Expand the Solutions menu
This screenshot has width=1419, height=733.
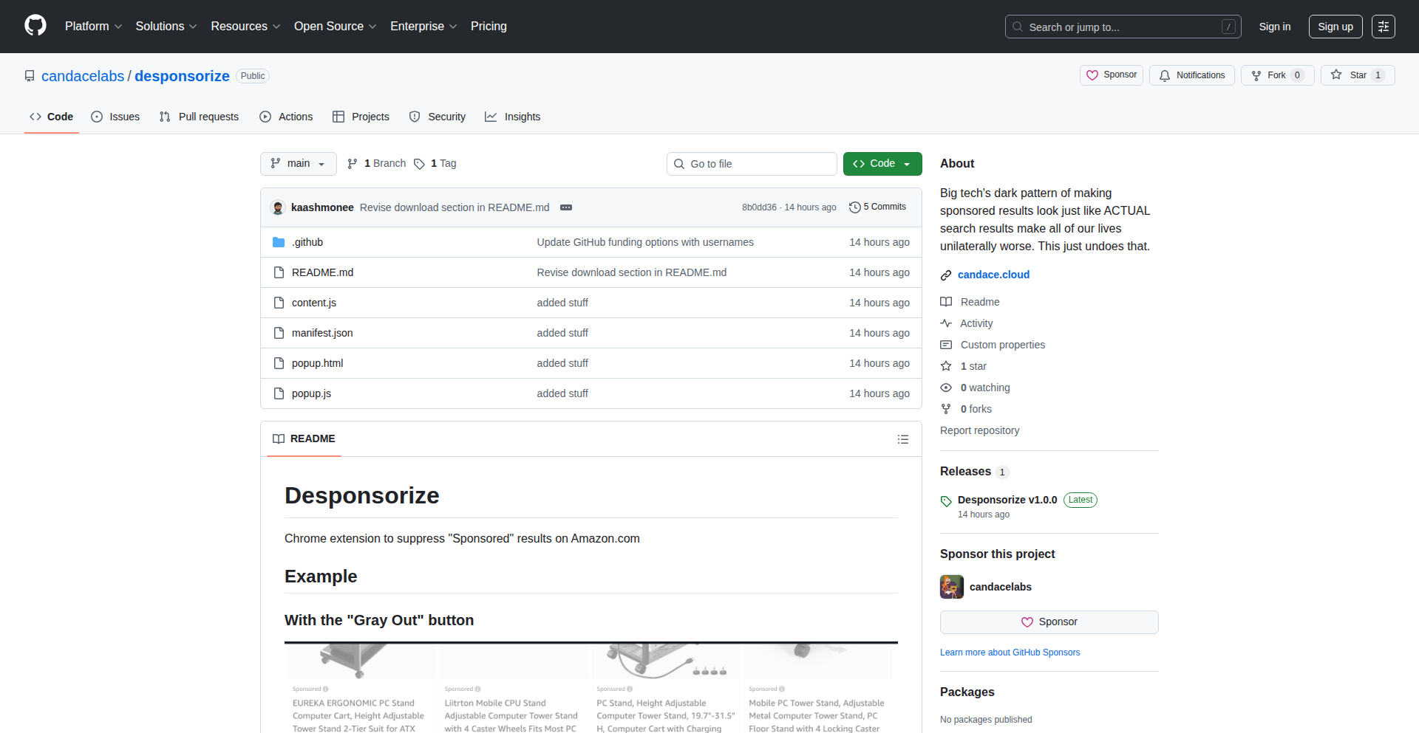[x=166, y=27]
